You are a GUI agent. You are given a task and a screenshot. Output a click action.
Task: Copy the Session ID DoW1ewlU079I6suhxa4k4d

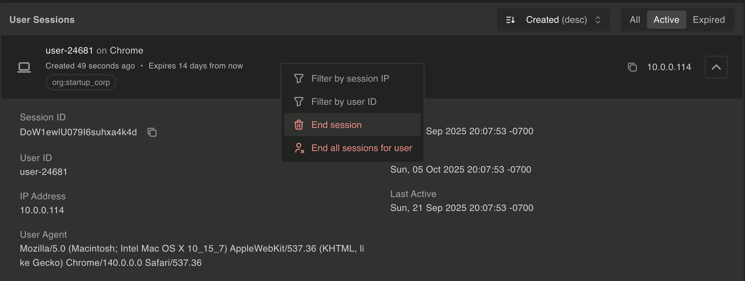coord(152,132)
